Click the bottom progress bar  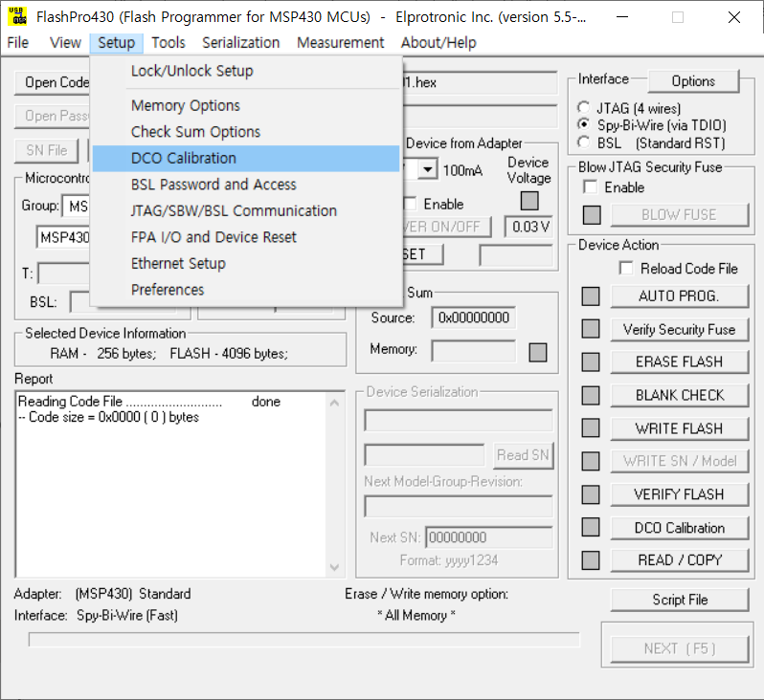[304, 640]
